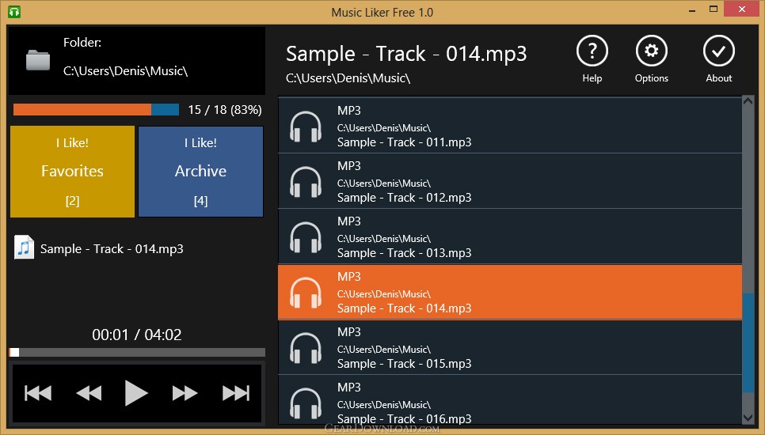Click headphones icon for Track 014
The image size is (765, 435).
click(x=306, y=293)
